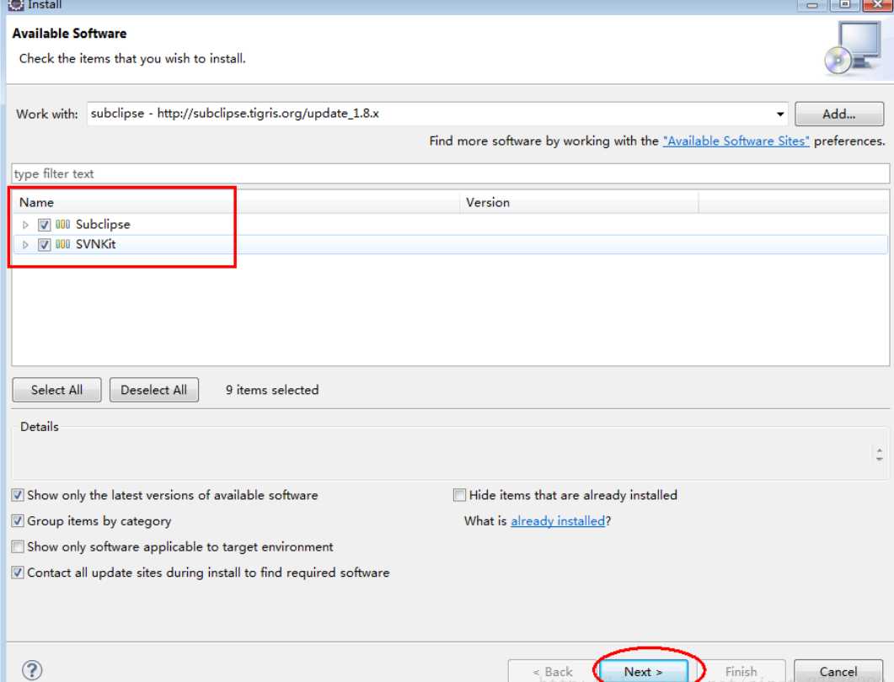The width and height of the screenshot is (894, 682).
Task: Open the Available Software Sites link
Action: click(736, 141)
